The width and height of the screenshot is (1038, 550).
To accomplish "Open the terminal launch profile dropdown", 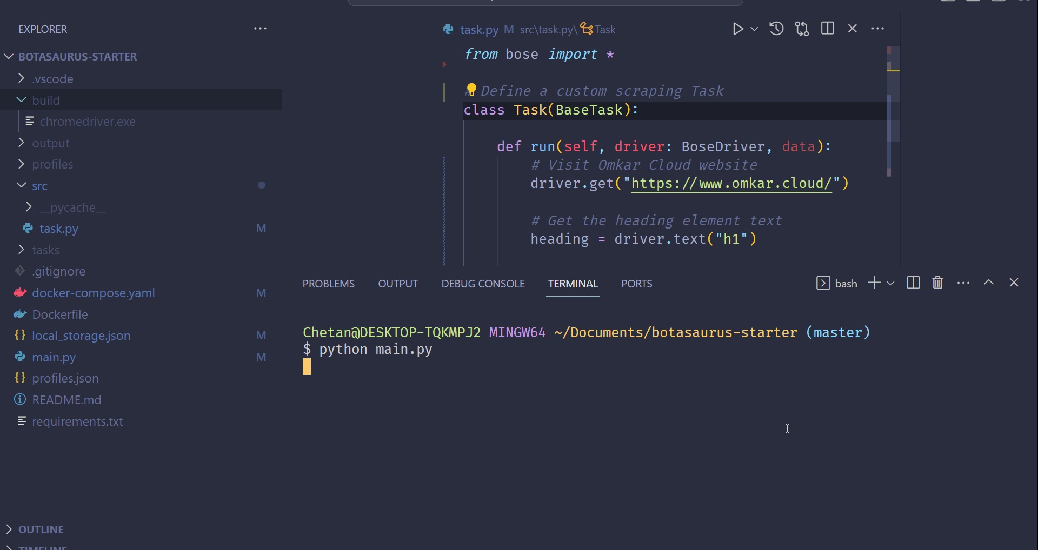I will click(890, 283).
